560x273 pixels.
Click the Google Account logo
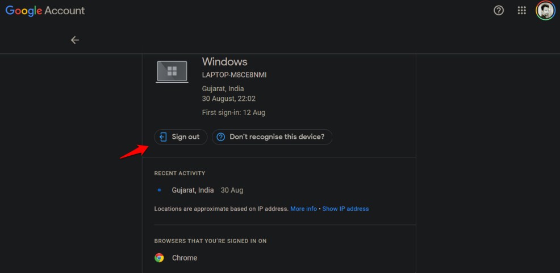45,11
